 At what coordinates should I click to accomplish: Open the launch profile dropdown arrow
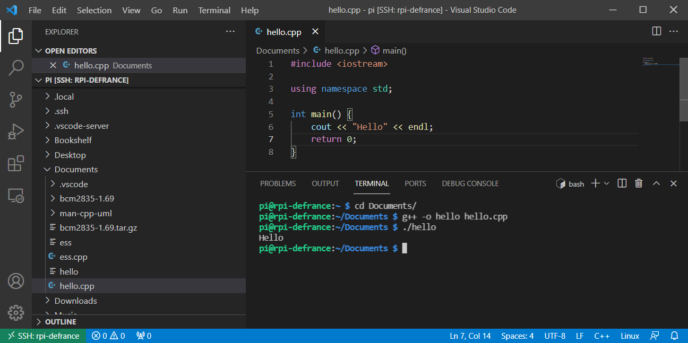(607, 183)
